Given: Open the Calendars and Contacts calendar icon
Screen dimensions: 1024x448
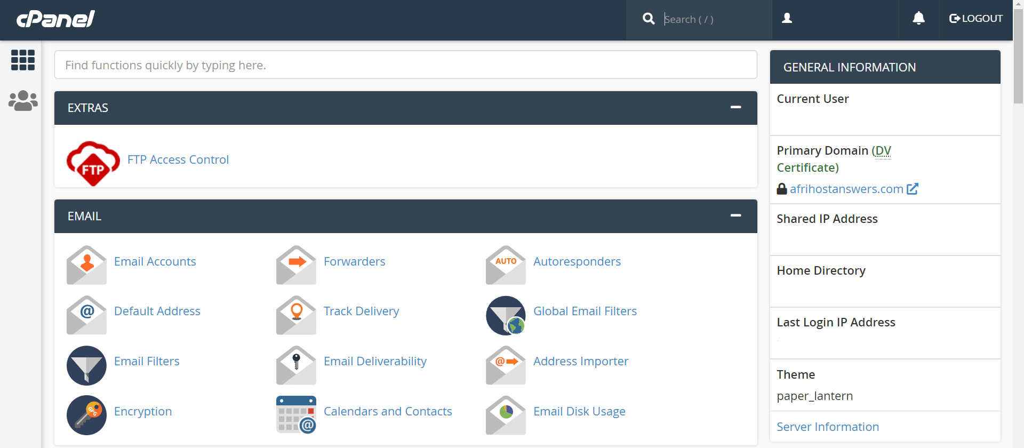Looking at the screenshot, I should tap(296, 415).
